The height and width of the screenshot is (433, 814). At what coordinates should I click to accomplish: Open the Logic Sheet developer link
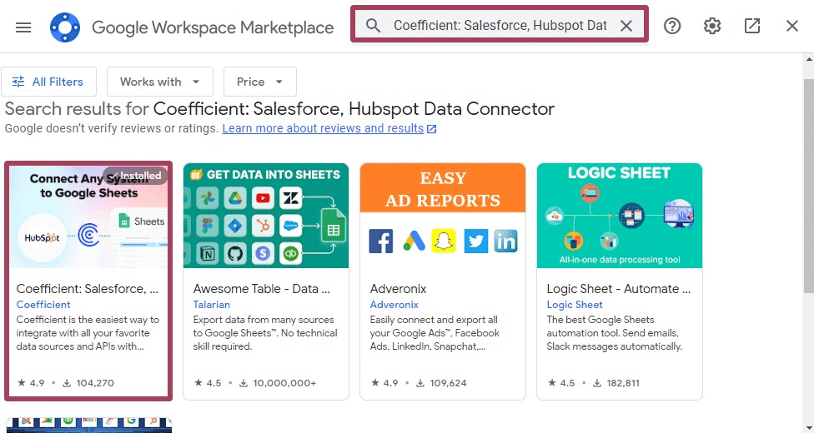pos(575,305)
